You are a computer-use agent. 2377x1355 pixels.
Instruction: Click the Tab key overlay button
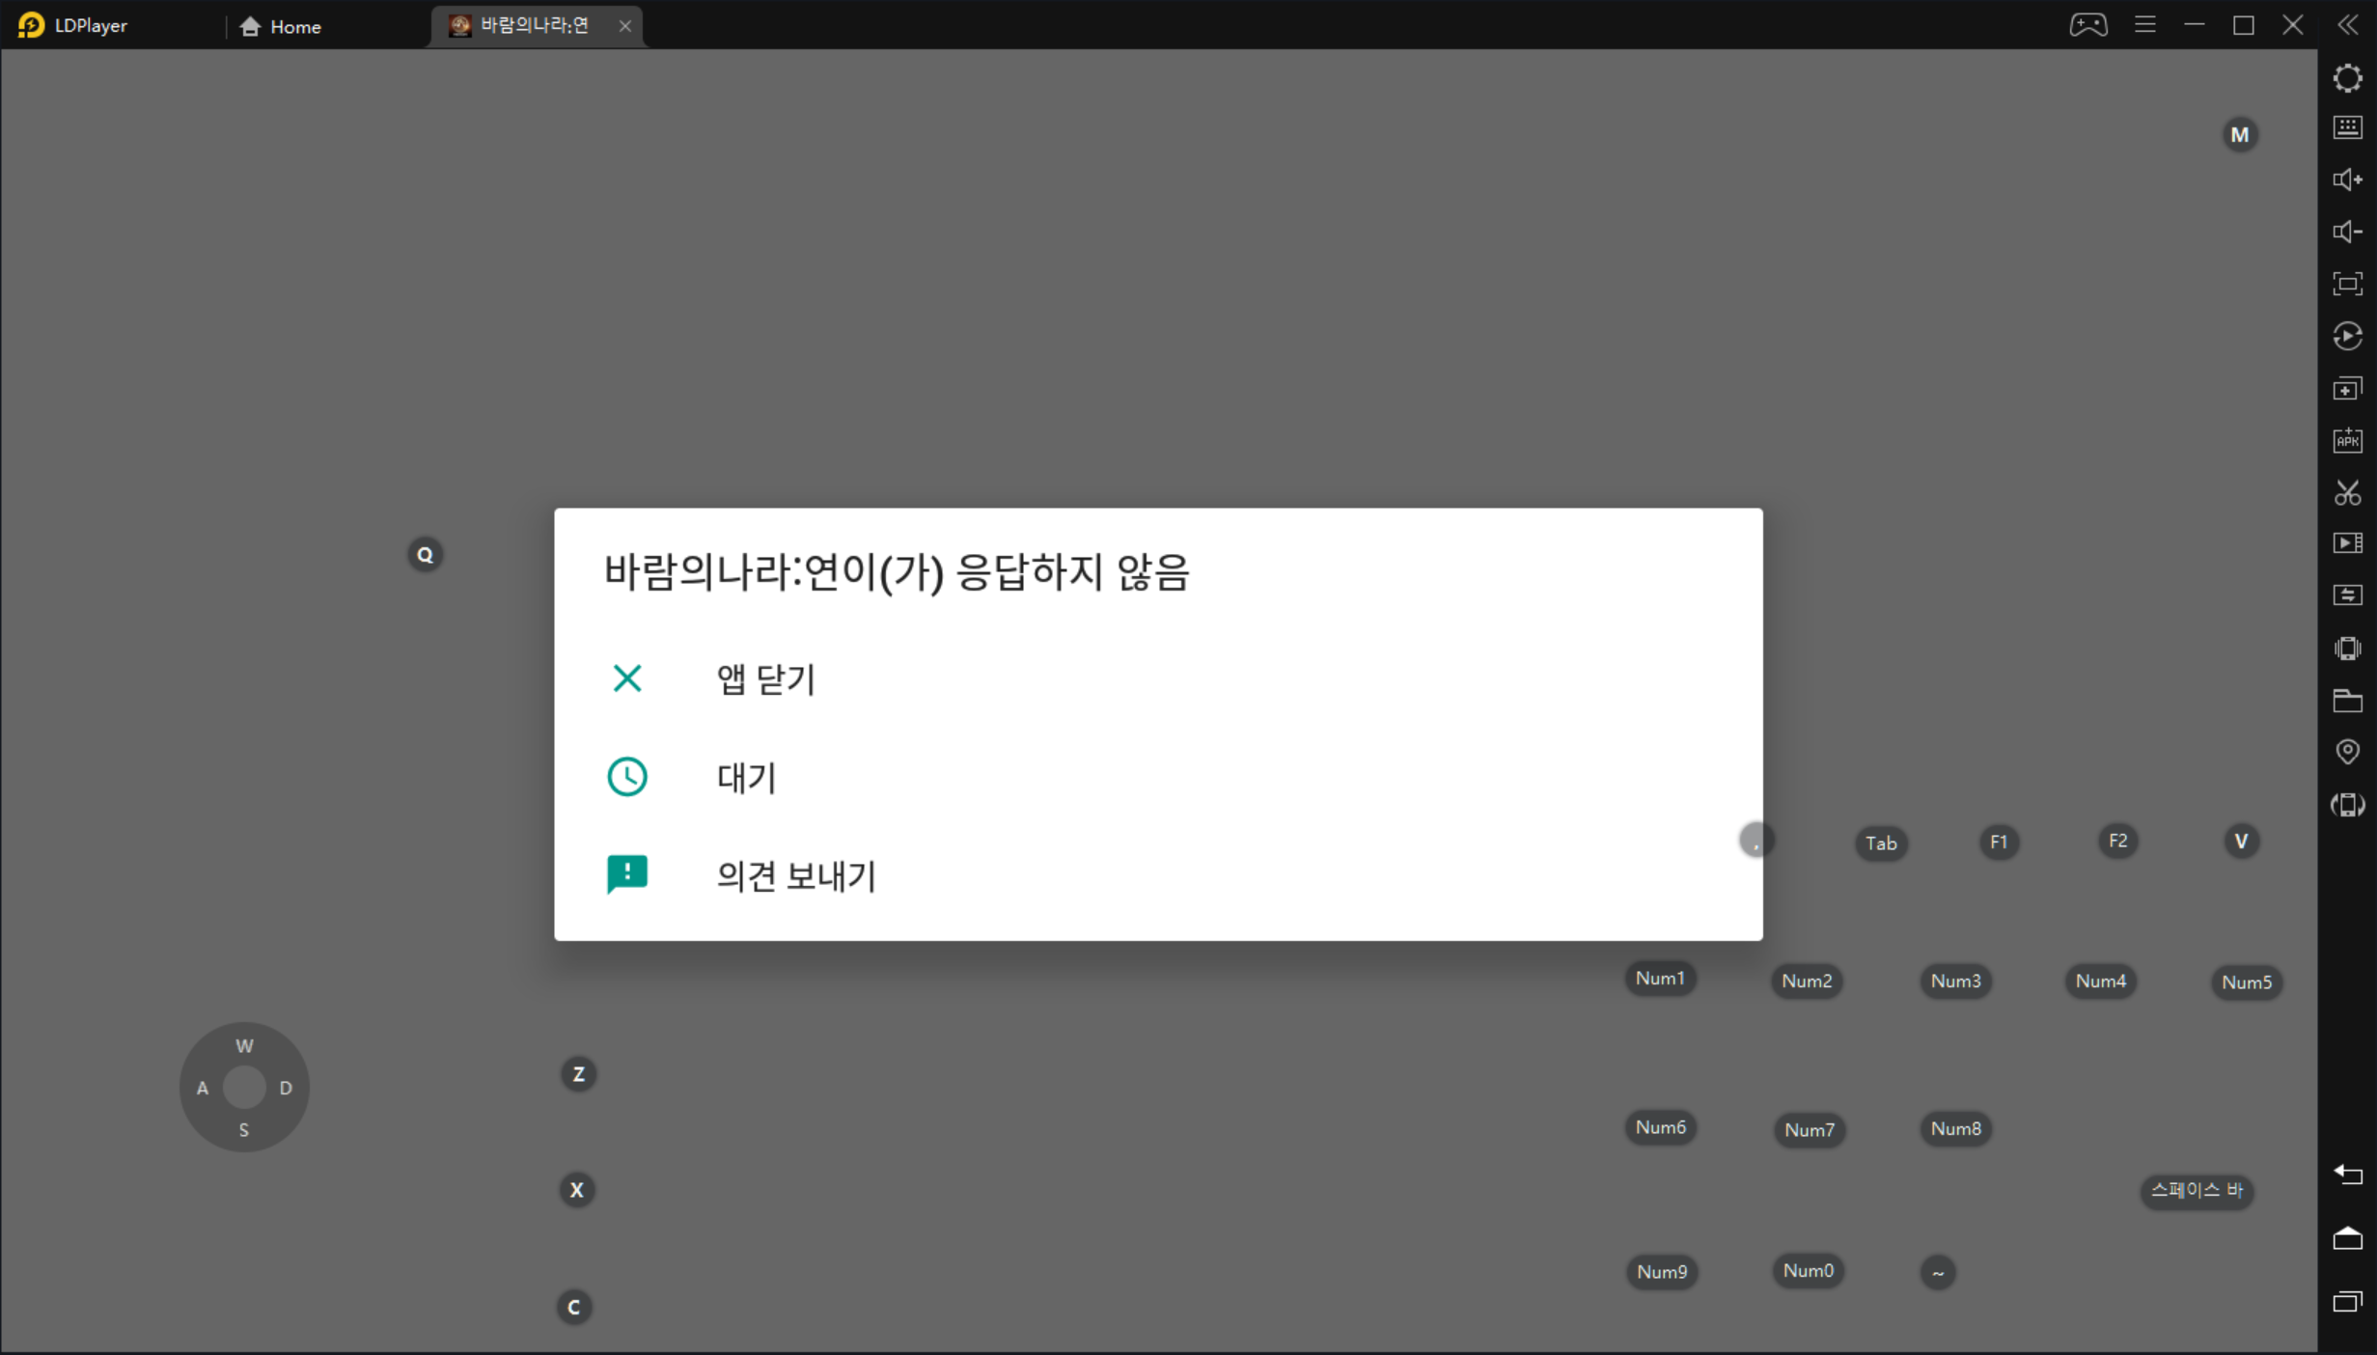point(1881,843)
